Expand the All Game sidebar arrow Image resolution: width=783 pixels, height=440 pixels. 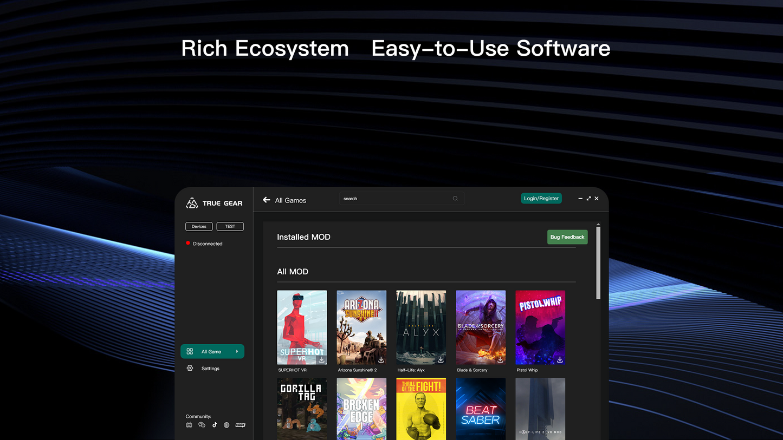pos(237,351)
